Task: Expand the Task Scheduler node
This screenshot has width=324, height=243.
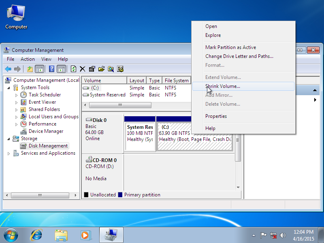Action: tap(16, 95)
